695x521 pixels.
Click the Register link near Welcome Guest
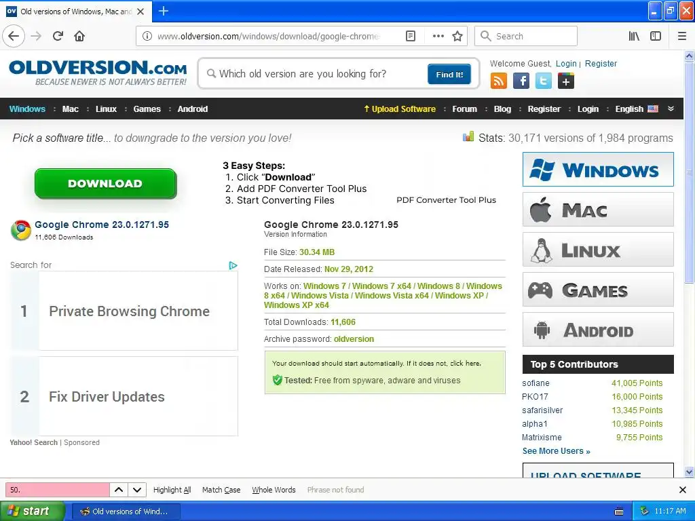coord(601,63)
